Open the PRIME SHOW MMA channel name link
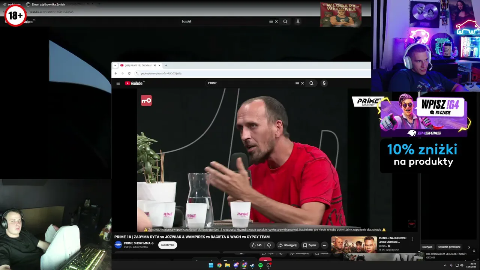The height and width of the screenshot is (270, 480). tap(137, 243)
